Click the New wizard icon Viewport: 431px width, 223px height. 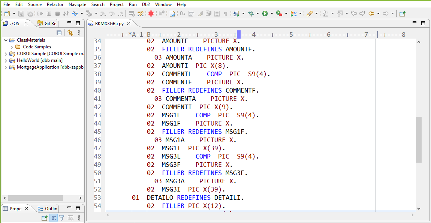click(x=7, y=13)
